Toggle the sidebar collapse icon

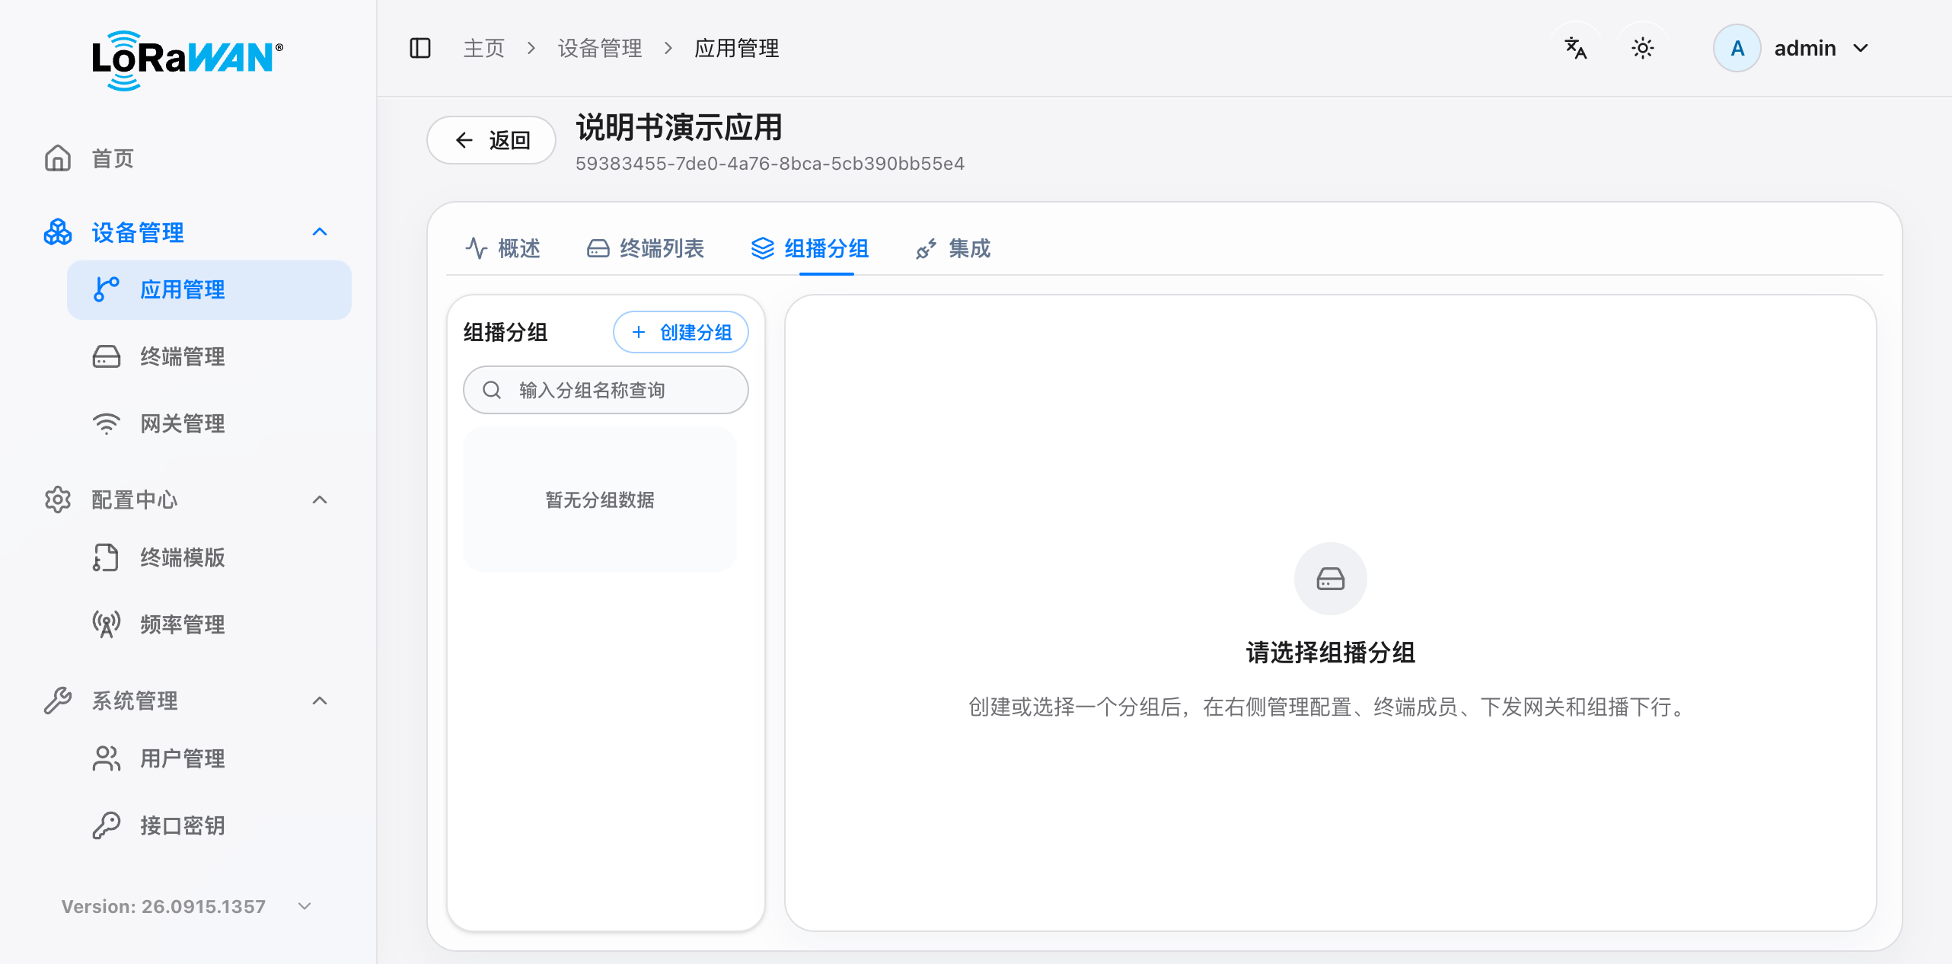click(x=420, y=48)
